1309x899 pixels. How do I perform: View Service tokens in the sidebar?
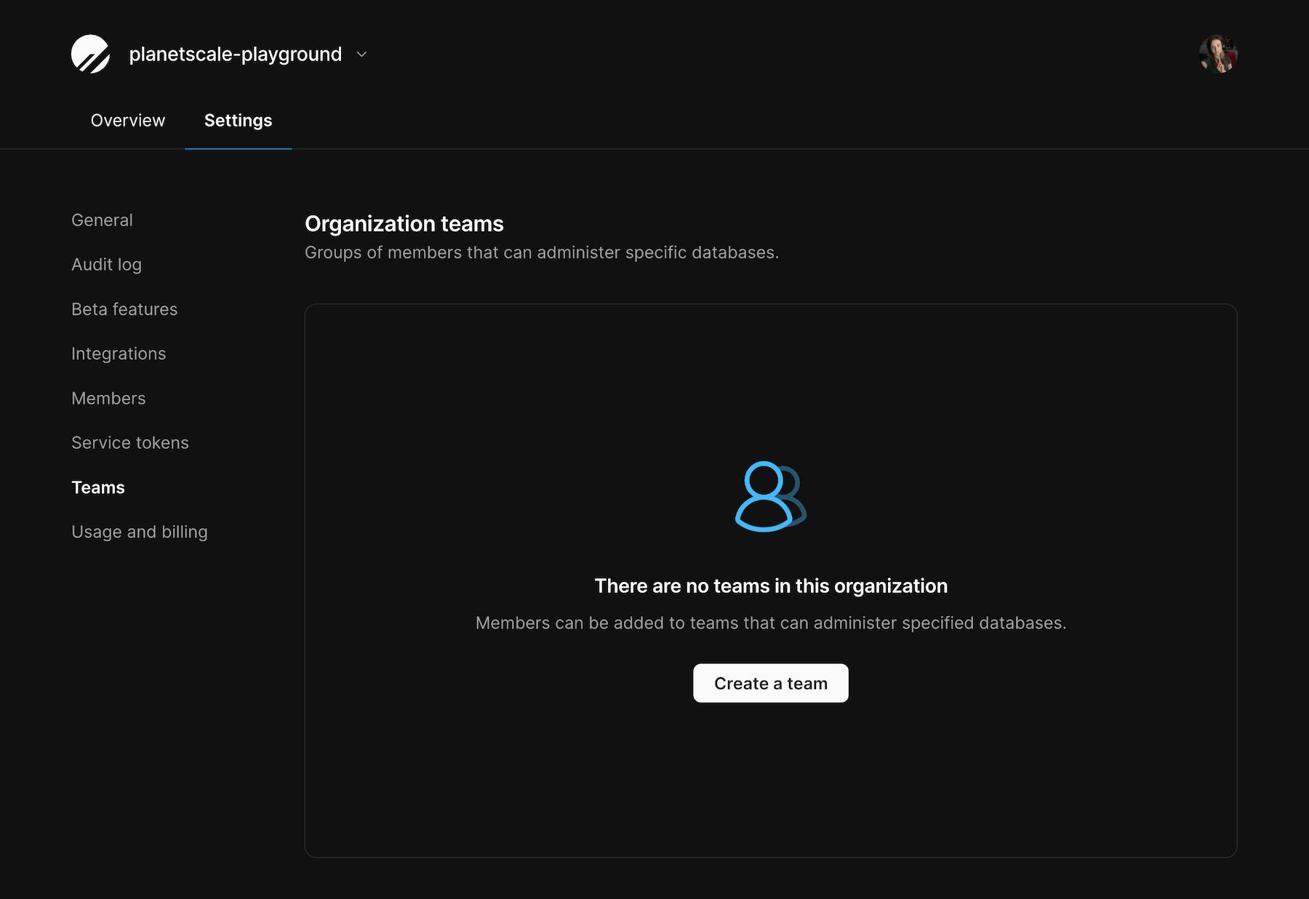click(x=129, y=443)
